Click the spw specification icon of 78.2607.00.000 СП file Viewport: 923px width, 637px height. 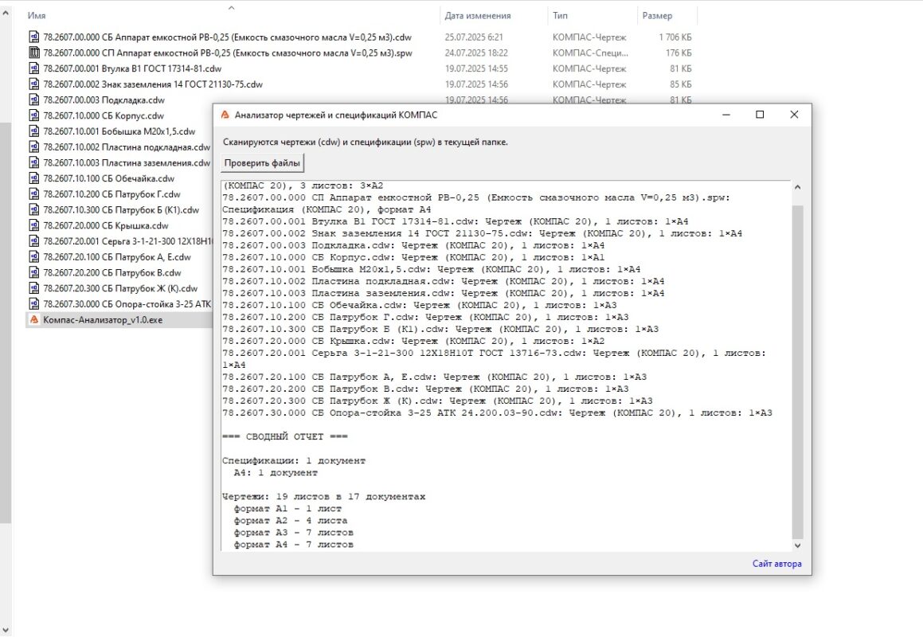(x=34, y=53)
